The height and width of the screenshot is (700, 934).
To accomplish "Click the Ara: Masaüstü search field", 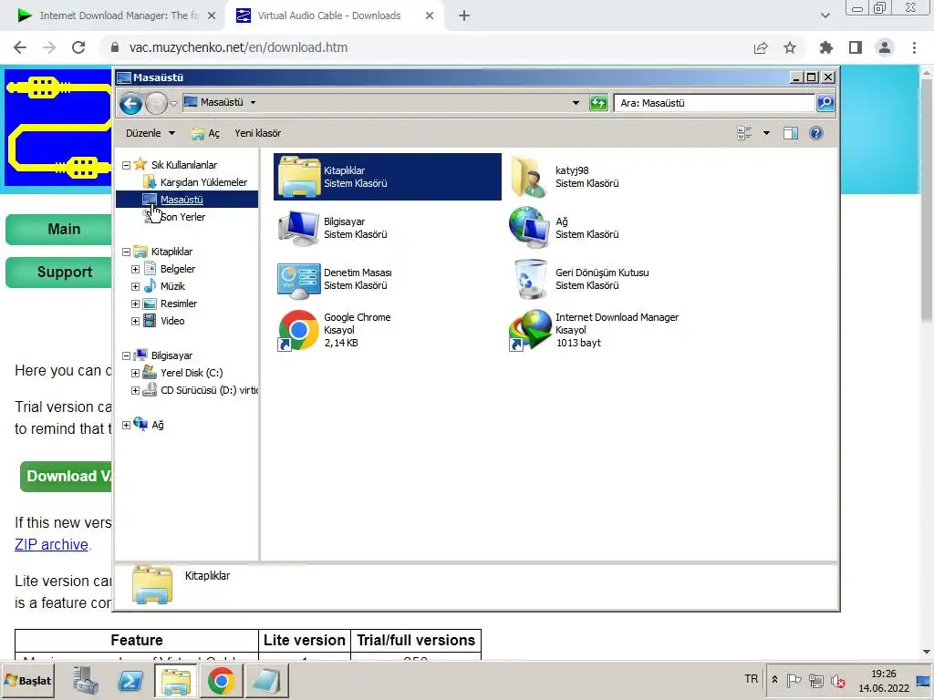I will (x=714, y=103).
